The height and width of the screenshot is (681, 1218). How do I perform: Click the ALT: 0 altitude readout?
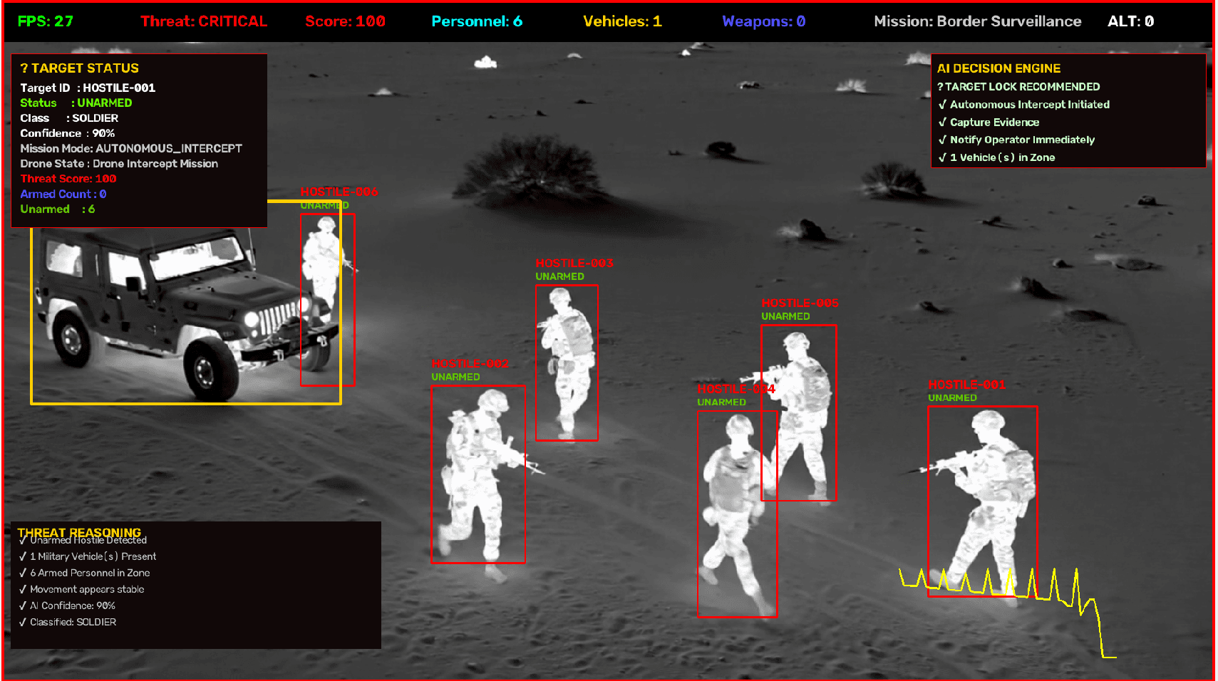(x=1131, y=21)
